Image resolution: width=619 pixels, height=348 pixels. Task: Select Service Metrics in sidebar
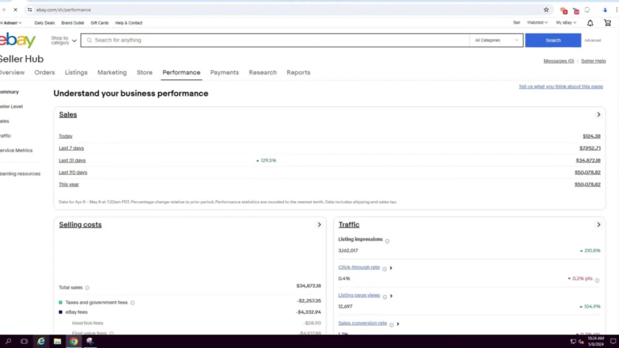(16, 151)
